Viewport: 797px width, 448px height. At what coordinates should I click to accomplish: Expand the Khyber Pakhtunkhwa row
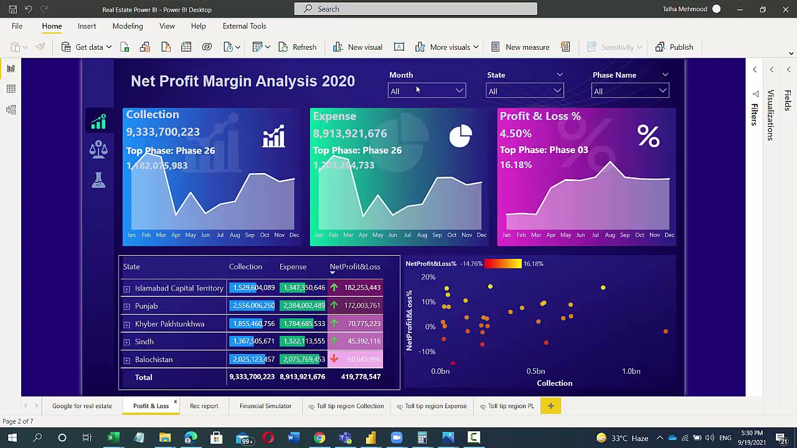126,325
